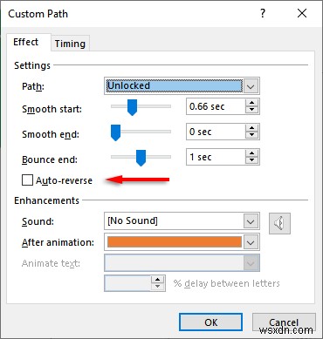Click the Smooth end slider handle
Viewport: 323px width, 339px height.
point(115,132)
